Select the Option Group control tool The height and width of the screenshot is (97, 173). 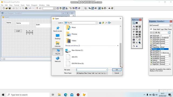coord(139,29)
